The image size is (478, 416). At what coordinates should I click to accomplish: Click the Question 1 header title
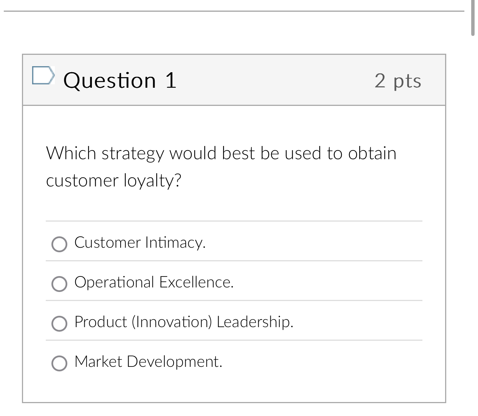click(120, 80)
